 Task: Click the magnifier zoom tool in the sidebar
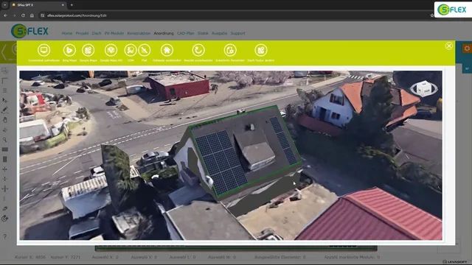point(4,140)
